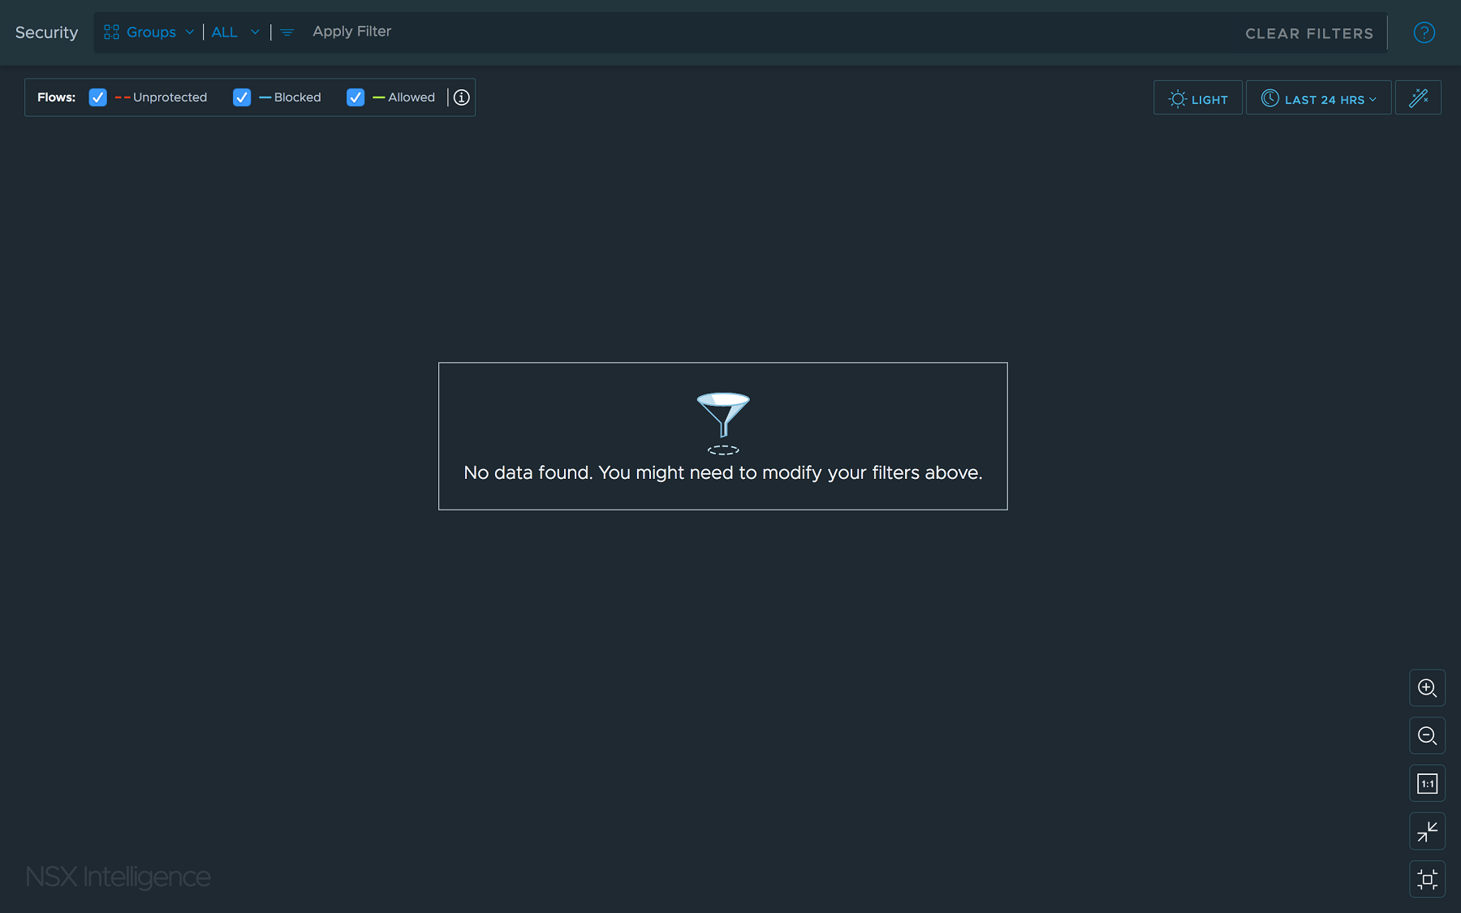
Task: Open the help question mark icon
Action: tap(1424, 32)
